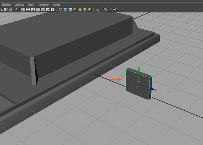This screenshot has width=203, height=145.
Task: Enable wireframe on shaded icon
Action: [x=70, y=10]
